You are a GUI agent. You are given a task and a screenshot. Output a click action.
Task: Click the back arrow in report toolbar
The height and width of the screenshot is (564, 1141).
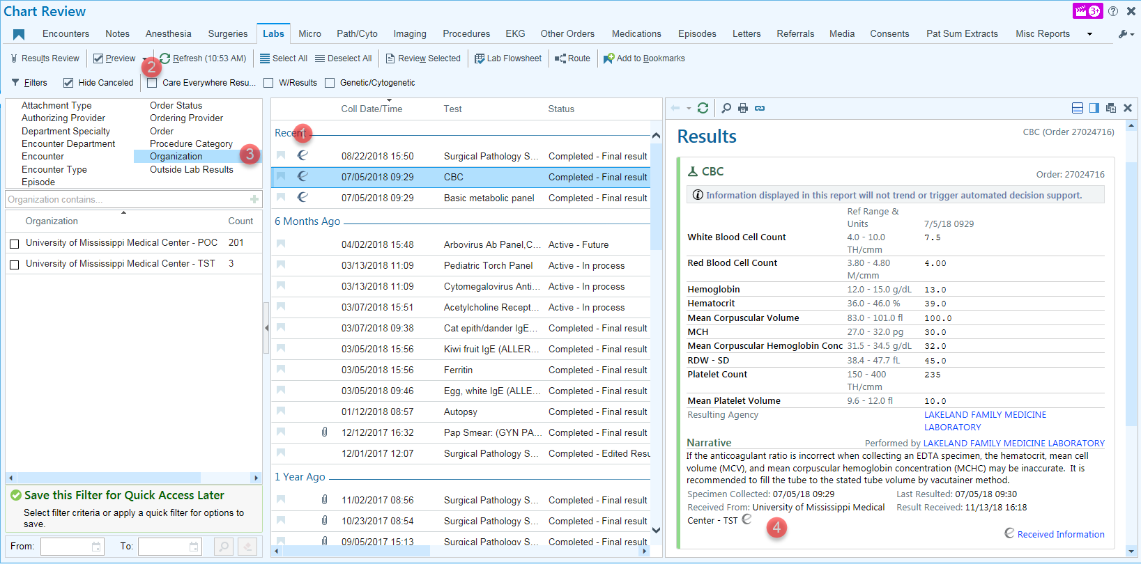675,108
